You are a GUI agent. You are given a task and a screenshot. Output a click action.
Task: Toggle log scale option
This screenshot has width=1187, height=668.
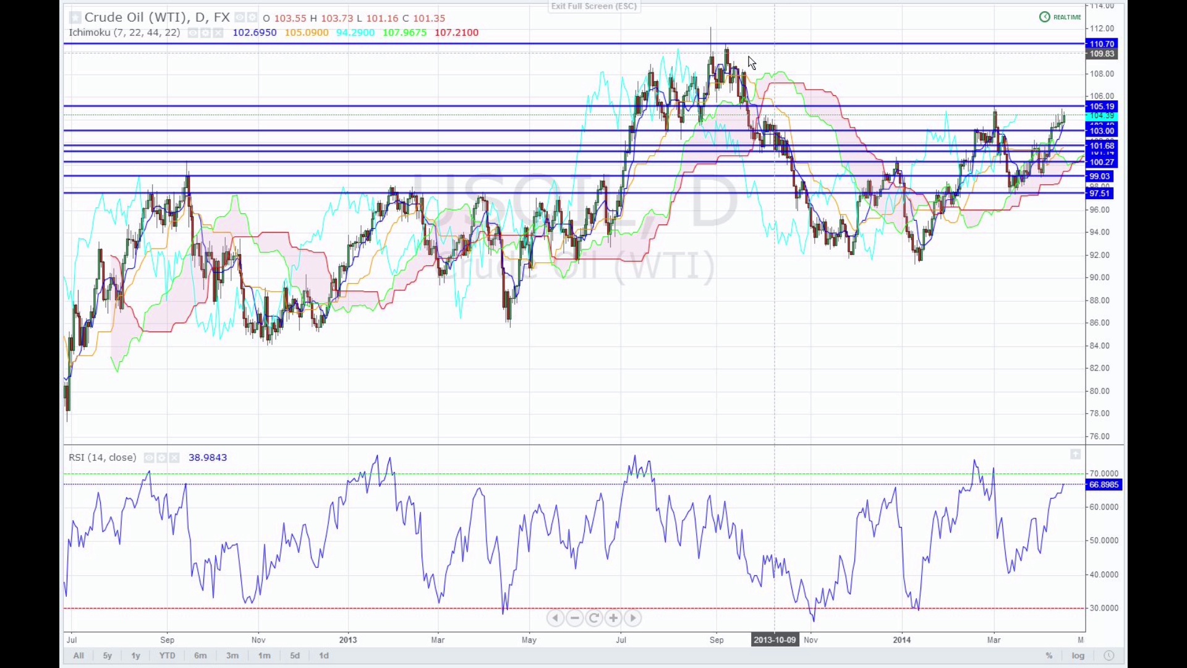point(1078,656)
